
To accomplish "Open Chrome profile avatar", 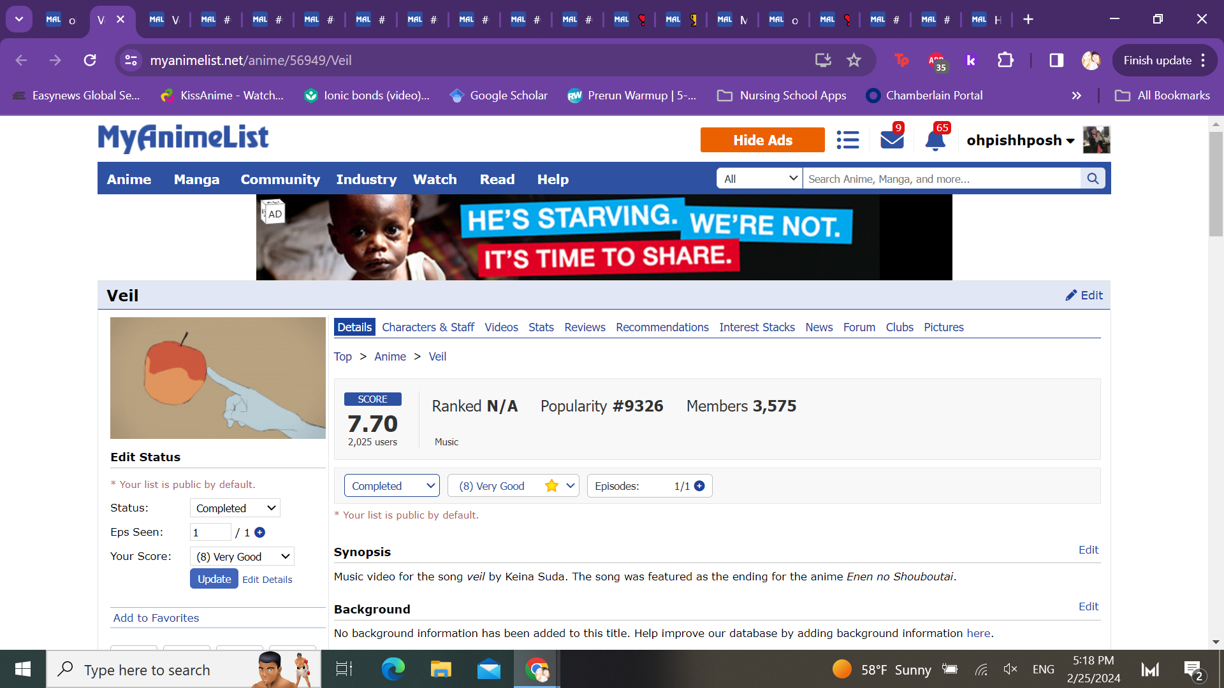I will pos(1091,61).
